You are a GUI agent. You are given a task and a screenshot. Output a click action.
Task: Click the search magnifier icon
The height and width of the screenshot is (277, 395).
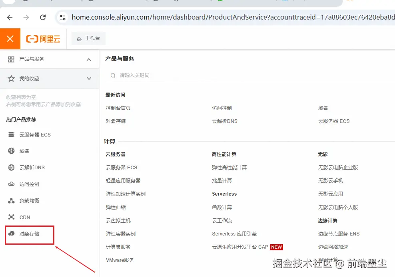tap(113, 75)
